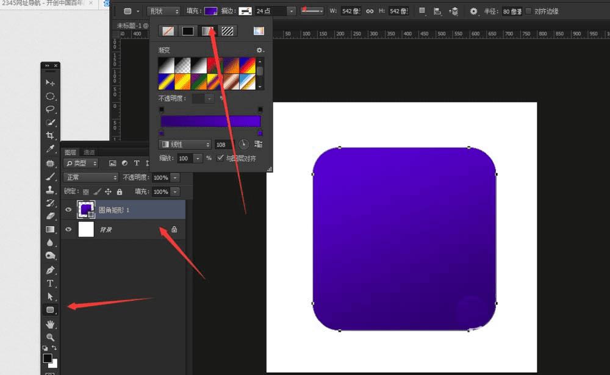
Task: Click the gradient angle input field
Action: (222, 145)
